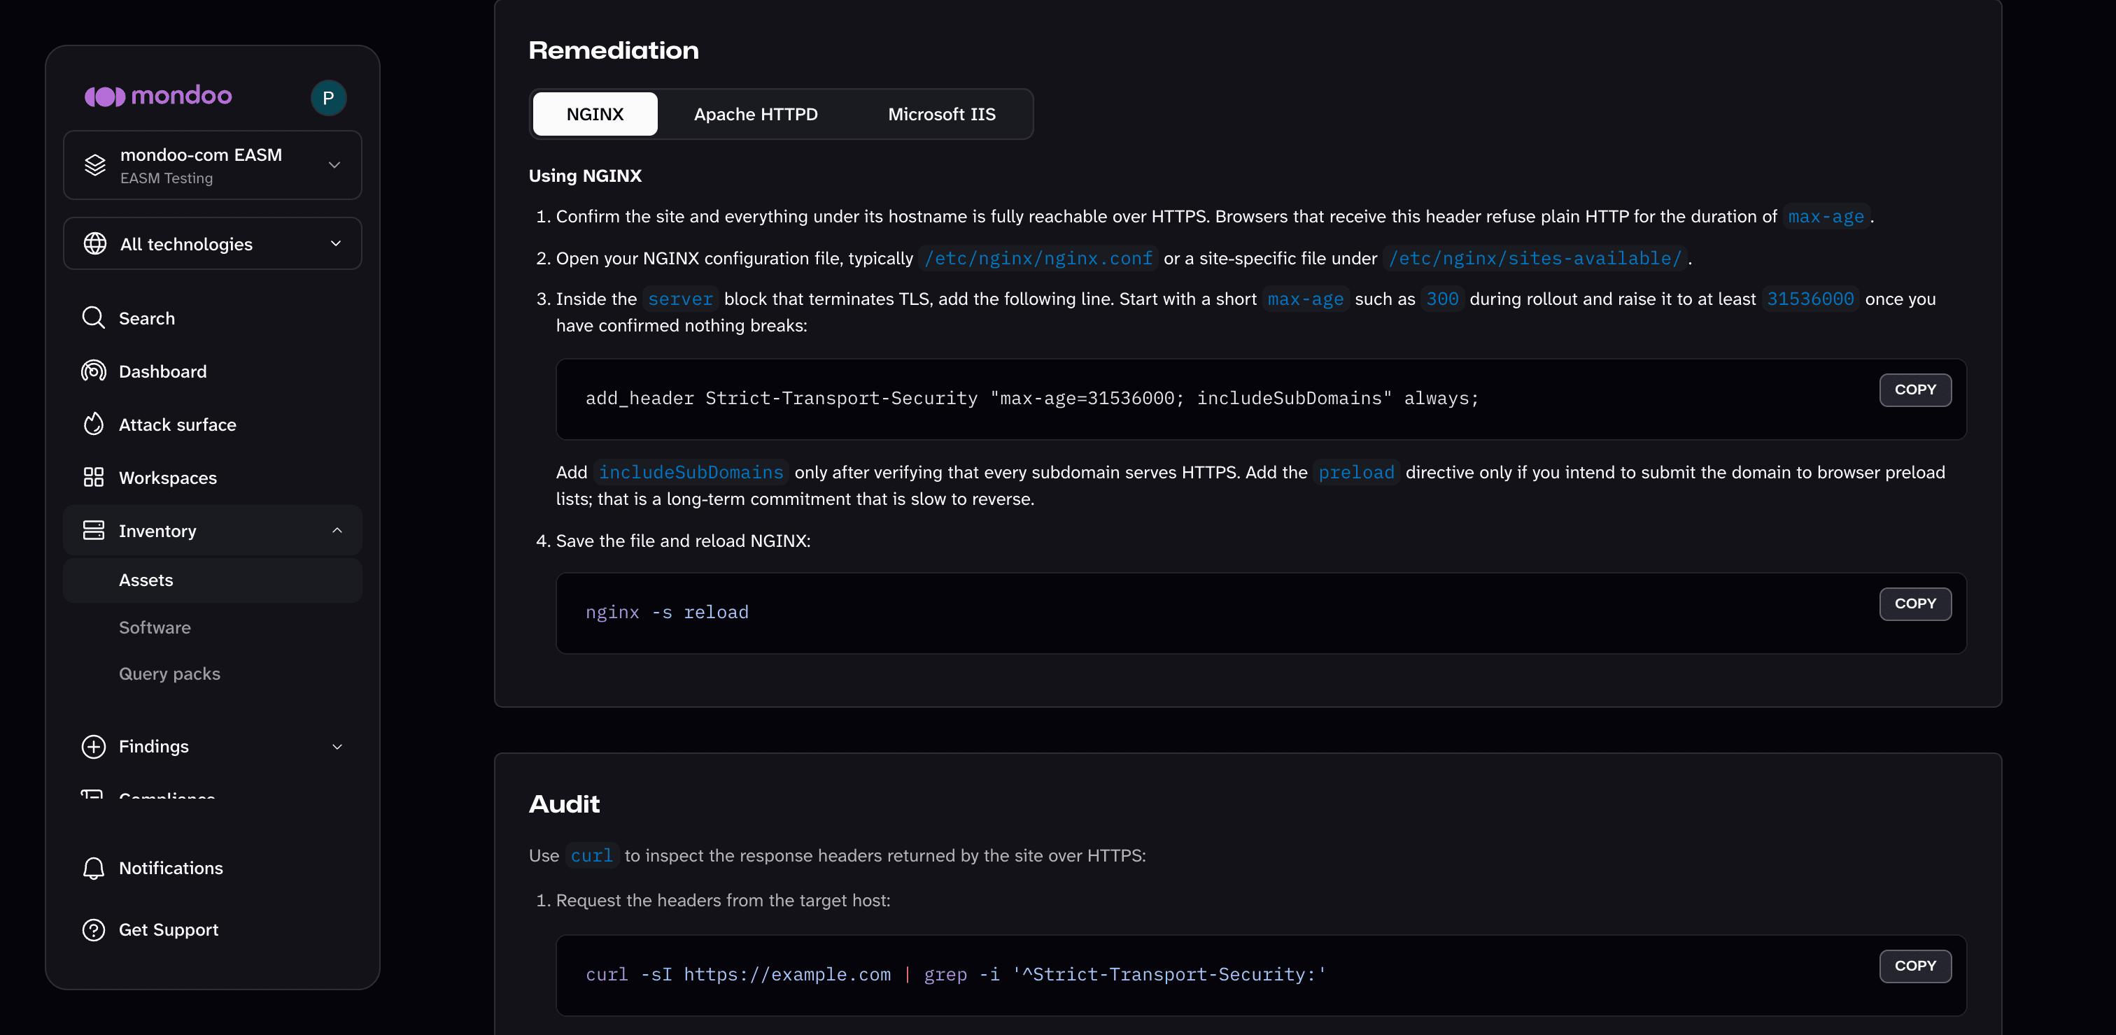Image resolution: width=2116 pixels, height=1035 pixels.
Task: Go to the Search page label
Action: [147, 318]
